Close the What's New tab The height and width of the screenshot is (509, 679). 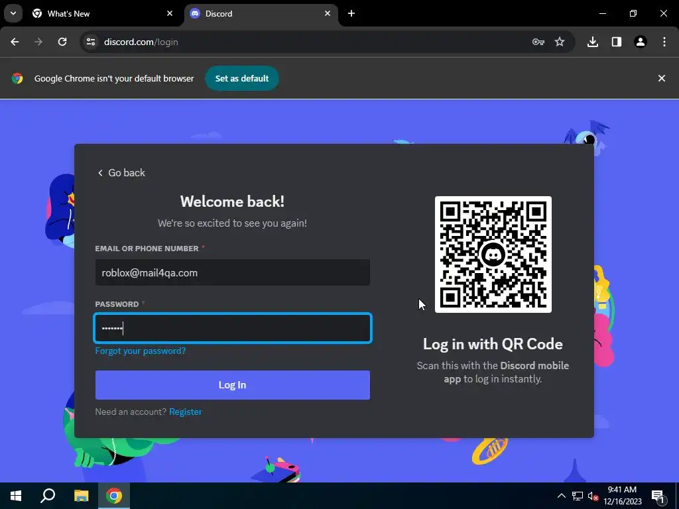coord(170,13)
